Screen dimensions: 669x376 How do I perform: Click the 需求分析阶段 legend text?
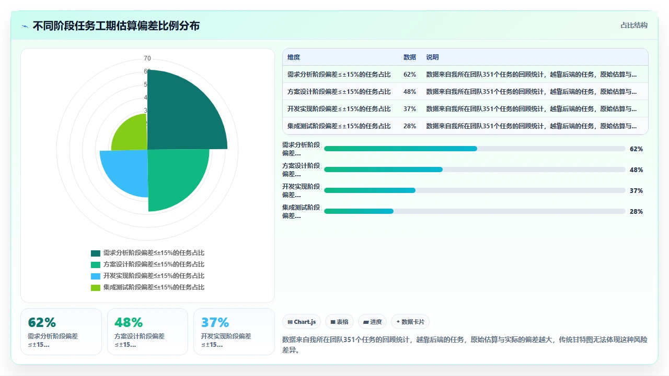(x=154, y=253)
